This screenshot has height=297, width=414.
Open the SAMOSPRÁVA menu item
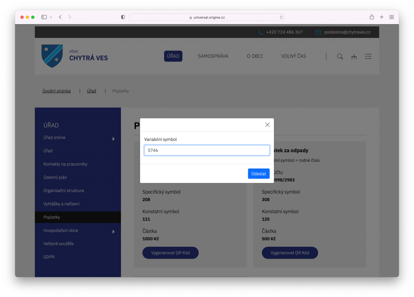(x=213, y=56)
